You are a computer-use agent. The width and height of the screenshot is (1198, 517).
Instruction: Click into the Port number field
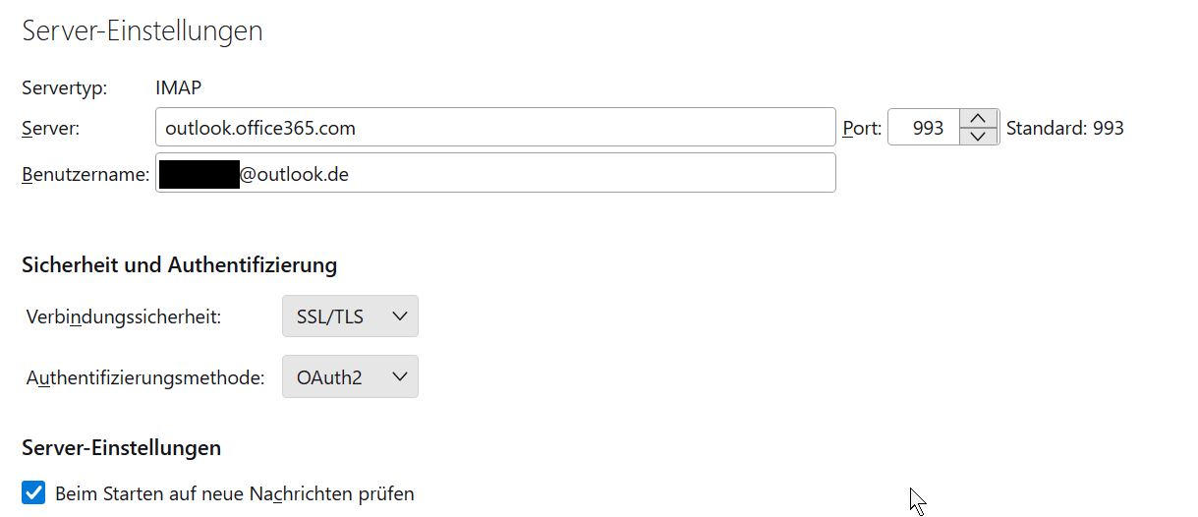pos(924,128)
